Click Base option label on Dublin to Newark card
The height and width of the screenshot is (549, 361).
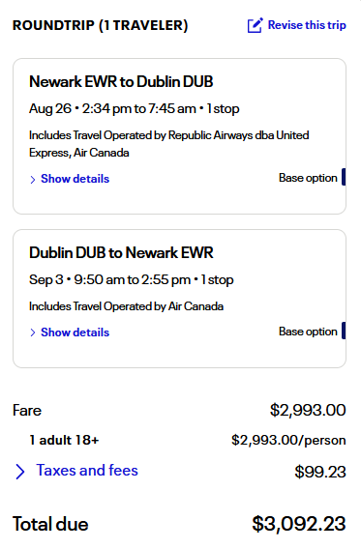coord(308,332)
